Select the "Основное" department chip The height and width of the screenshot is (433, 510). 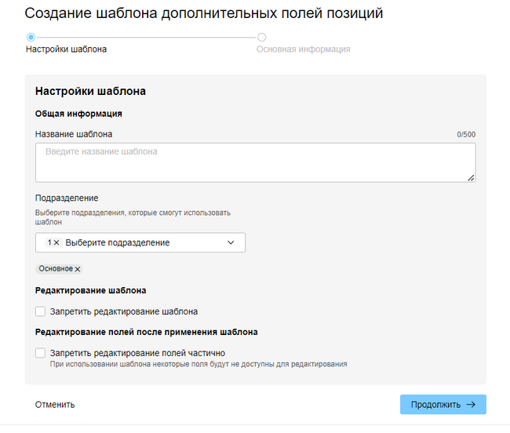click(55, 269)
